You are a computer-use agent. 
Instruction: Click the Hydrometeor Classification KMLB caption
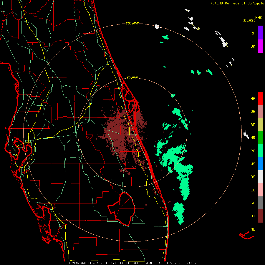132,263
